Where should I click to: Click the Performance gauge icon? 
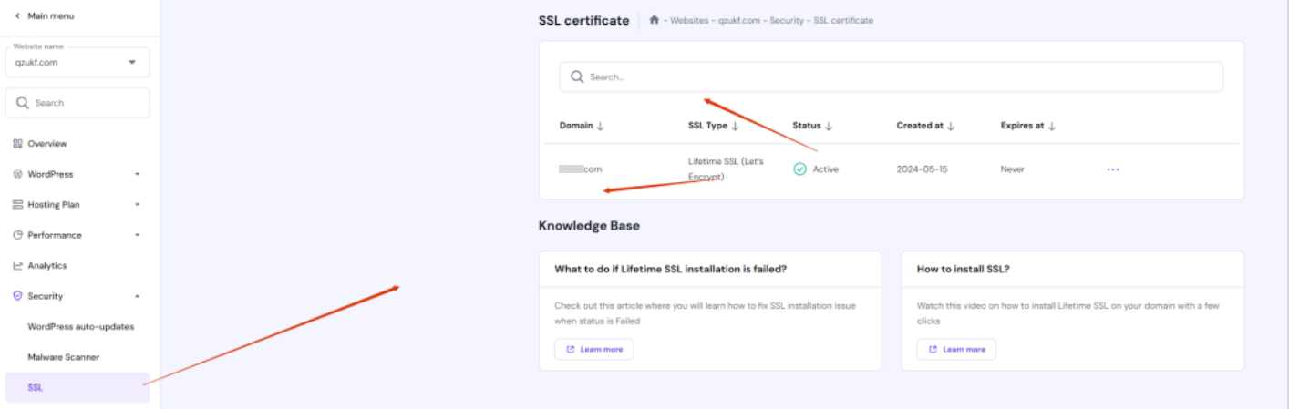17,235
